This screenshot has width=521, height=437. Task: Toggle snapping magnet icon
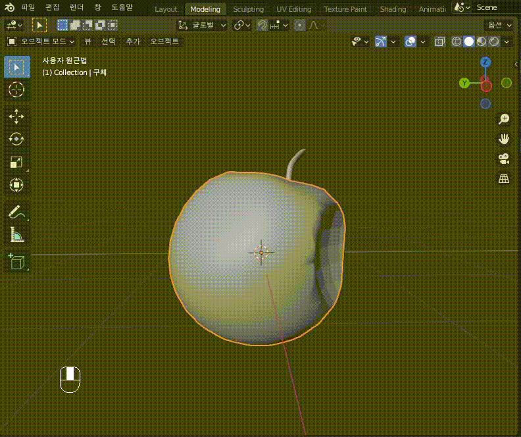262,25
